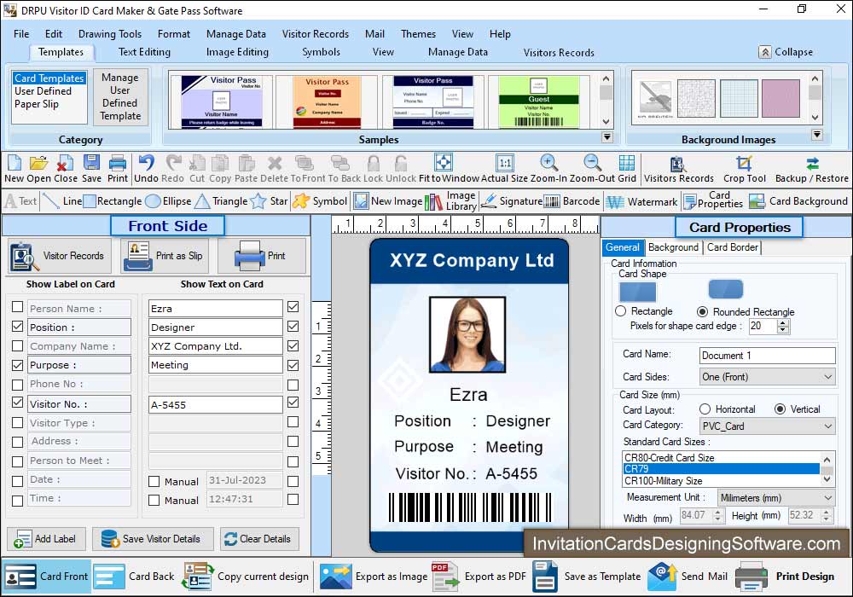Screen dimensions: 853x597
Task: Undo the last action
Action: 146,169
